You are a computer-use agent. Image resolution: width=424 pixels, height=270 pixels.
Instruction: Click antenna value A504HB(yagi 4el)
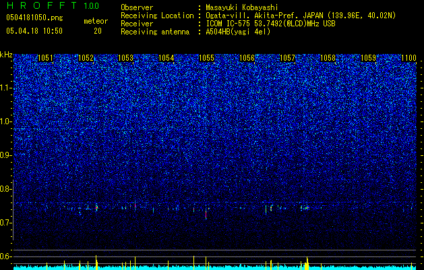[238, 32]
